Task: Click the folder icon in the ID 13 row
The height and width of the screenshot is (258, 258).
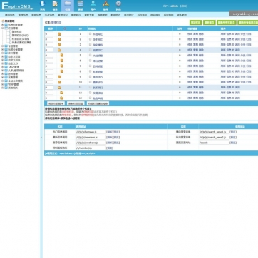Action: coord(62,98)
